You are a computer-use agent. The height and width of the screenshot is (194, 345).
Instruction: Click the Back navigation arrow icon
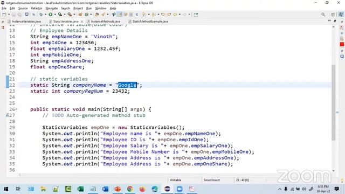tap(175, 15)
